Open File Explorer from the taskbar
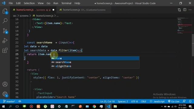Screen dimensions: 194x109 click(x=115, y=106)
